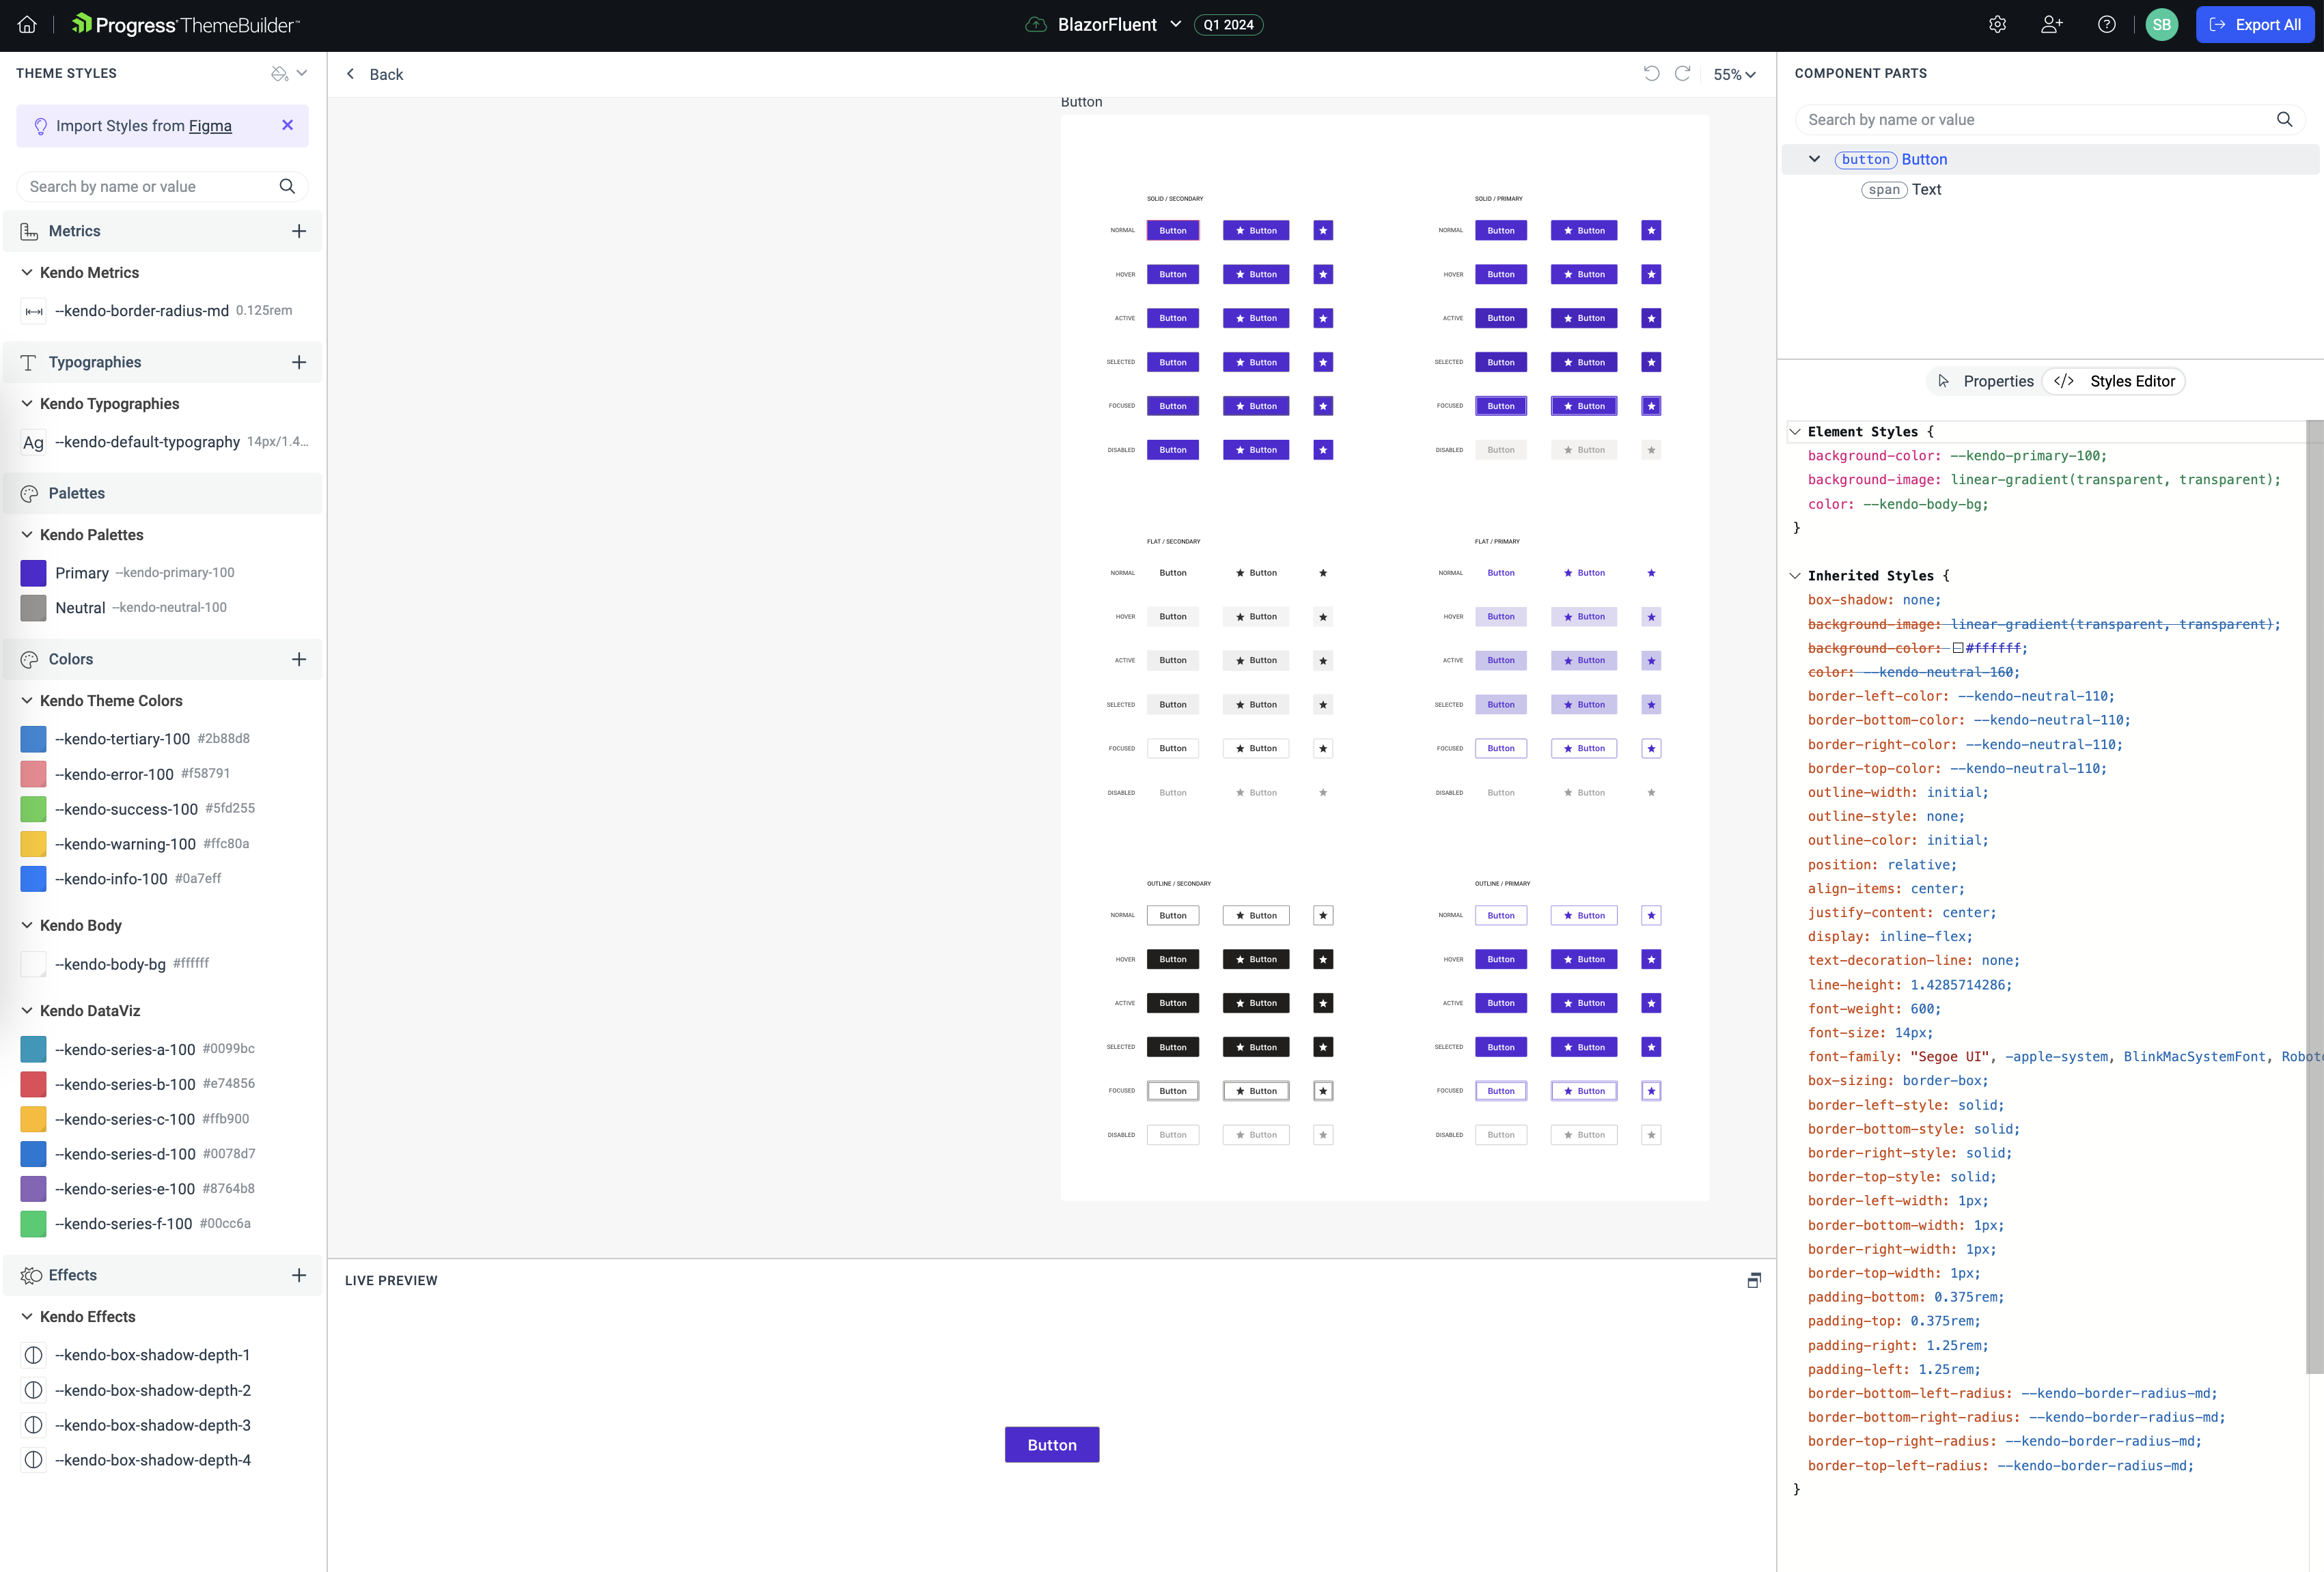Viewport: 2324px width, 1572px height.
Task: Click the kendo-box-shadow-depth-3 effect icon
Action: [x=34, y=1425]
